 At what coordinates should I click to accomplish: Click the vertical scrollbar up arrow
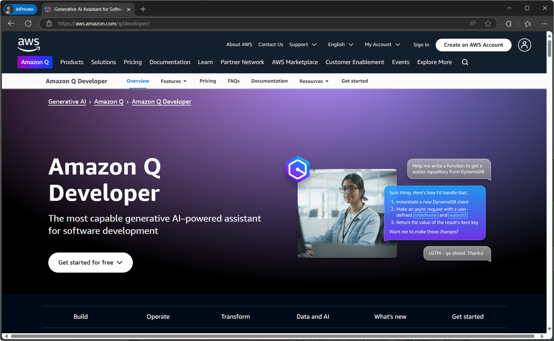tap(549, 36)
